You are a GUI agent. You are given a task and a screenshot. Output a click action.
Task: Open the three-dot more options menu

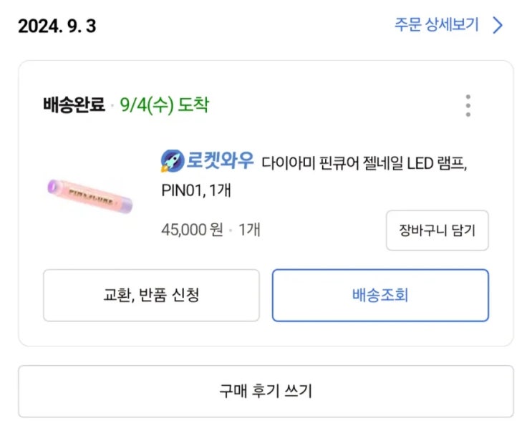468,105
